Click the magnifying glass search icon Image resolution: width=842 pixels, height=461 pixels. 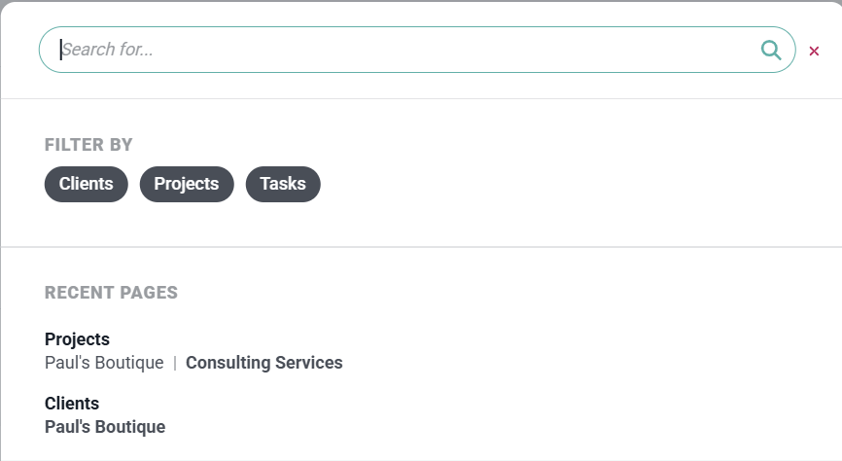771,50
